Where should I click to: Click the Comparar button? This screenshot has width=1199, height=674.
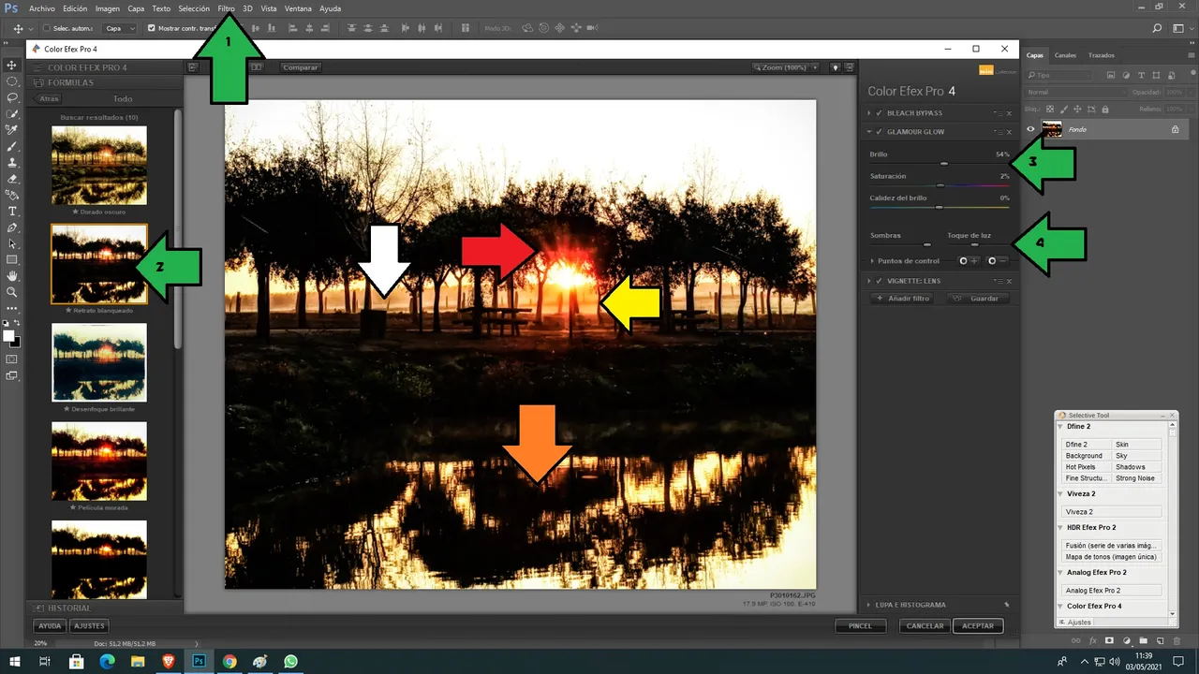tap(301, 67)
